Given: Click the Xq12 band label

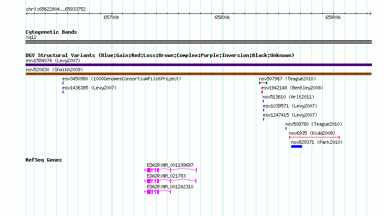Looking at the screenshot, I should [x=31, y=37].
